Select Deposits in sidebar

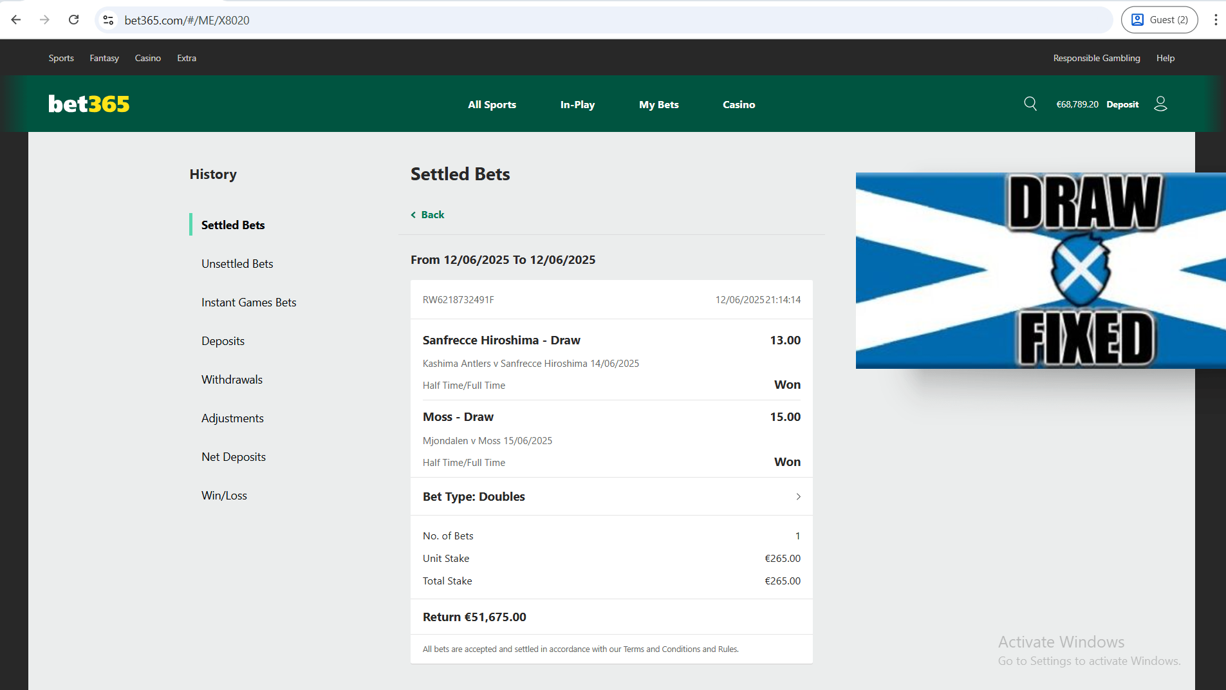tap(223, 341)
